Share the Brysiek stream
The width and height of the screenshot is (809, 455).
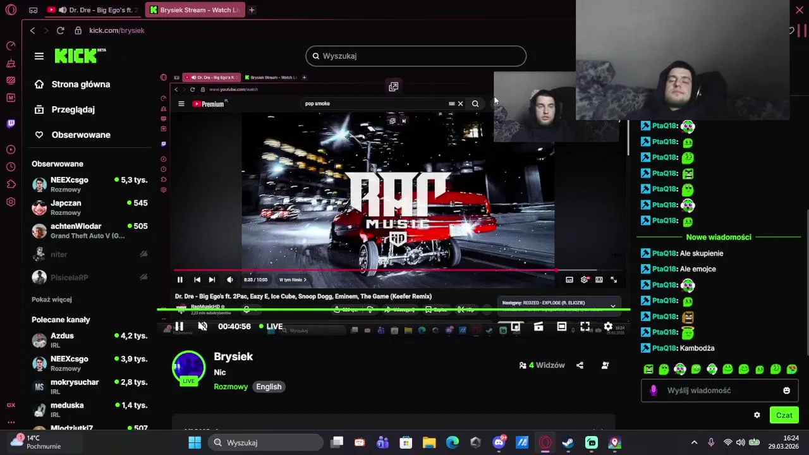[x=580, y=365]
